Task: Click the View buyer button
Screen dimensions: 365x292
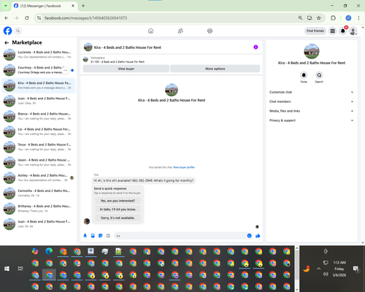Action: click(x=126, y=69)
